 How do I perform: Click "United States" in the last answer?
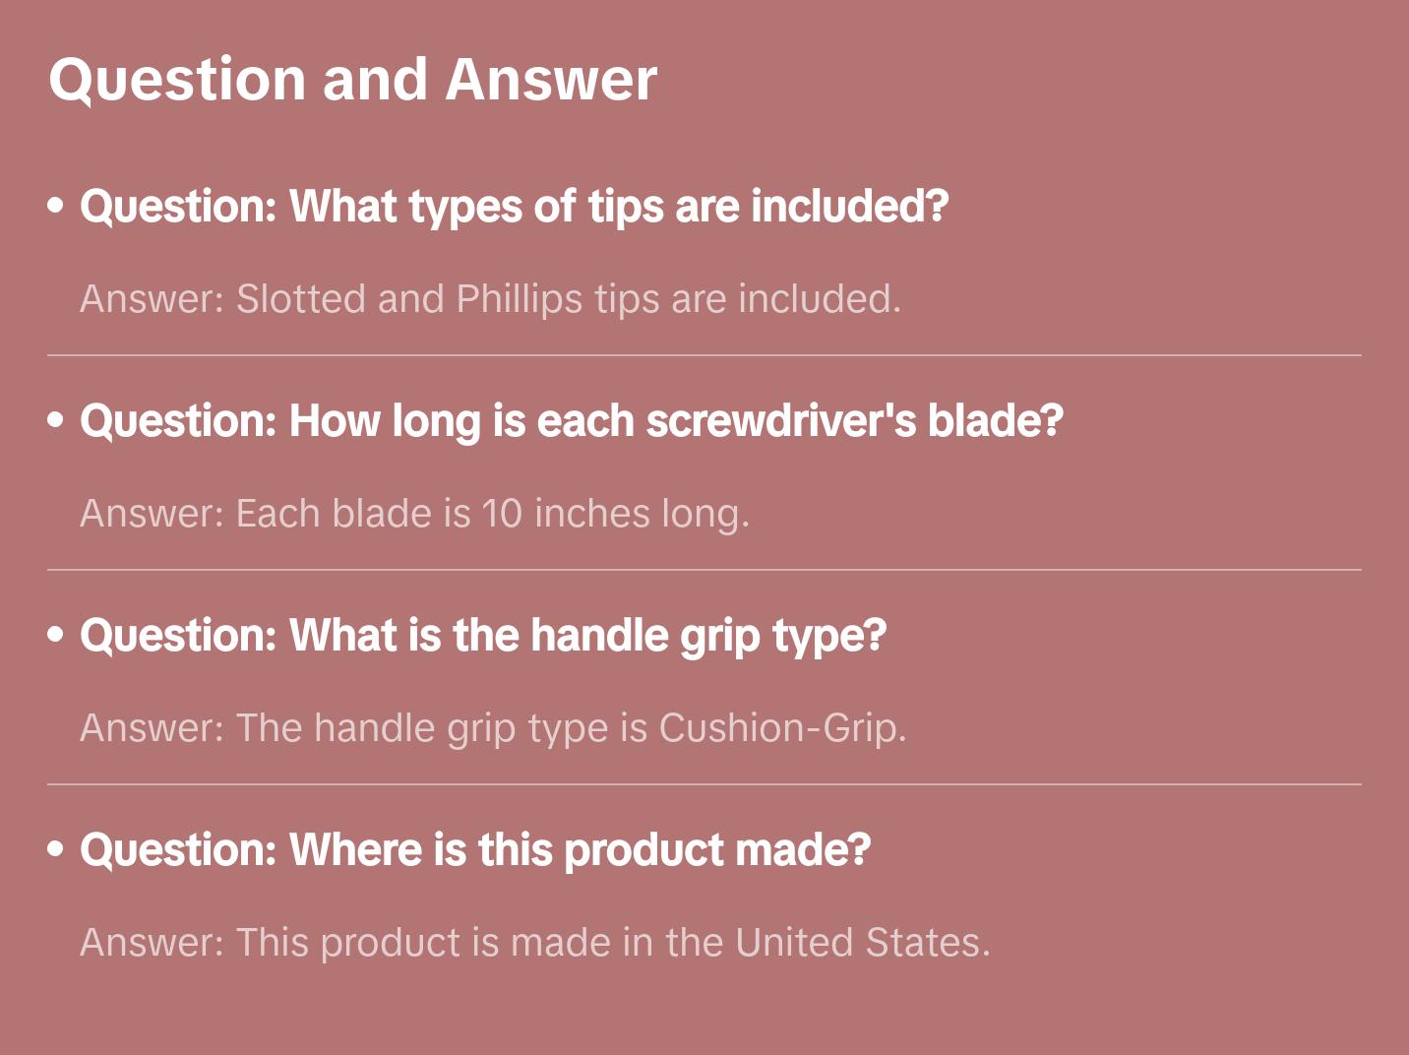click(x=860, y=943)
